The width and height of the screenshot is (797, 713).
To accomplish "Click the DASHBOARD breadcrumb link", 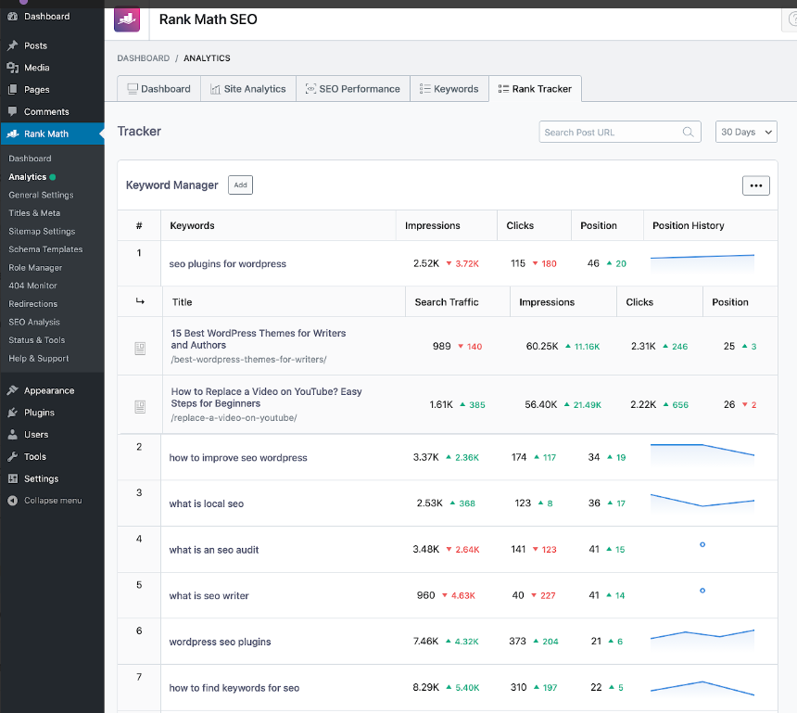I will [x=144, y=58].
